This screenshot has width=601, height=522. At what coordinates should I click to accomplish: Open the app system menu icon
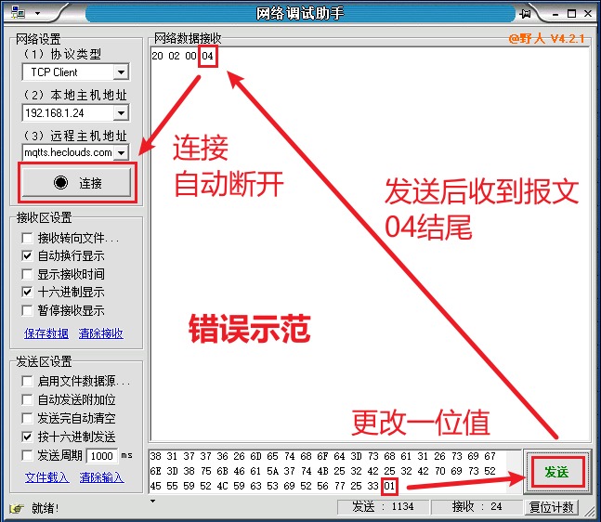pos(18,13)
